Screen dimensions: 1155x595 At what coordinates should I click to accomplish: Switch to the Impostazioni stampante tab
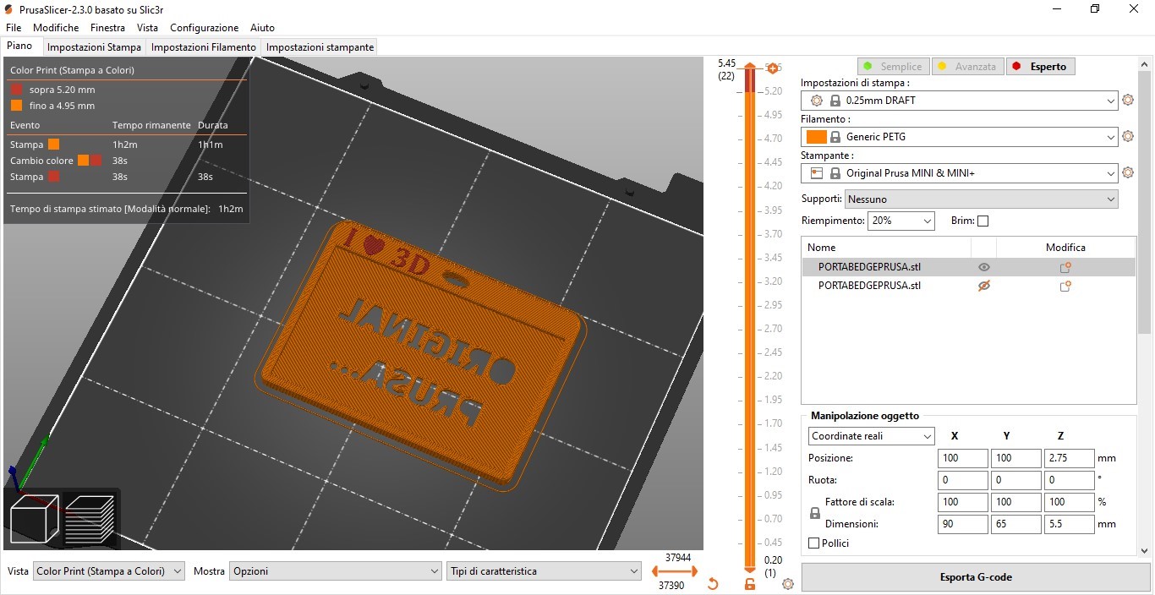(x=320, y=47)
